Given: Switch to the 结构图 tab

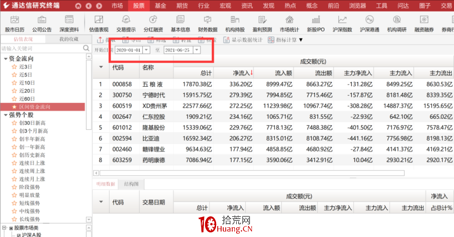Looking at the screenshot, I should 132,184.
